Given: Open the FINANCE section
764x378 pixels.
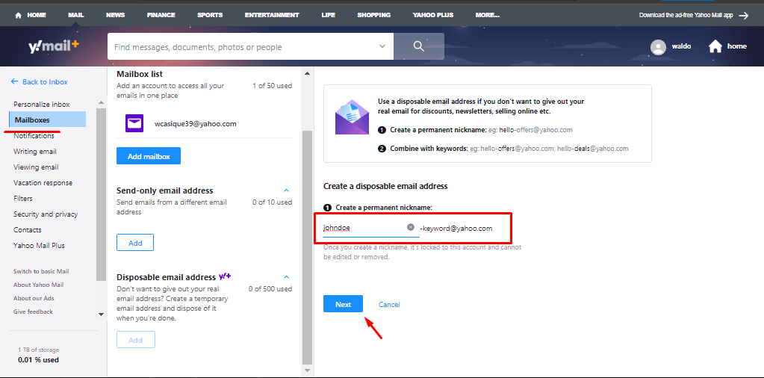Looking at the screenshot, I should tap(161, 15).
